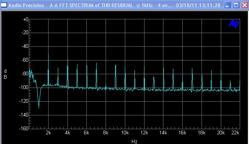Click the '-120' dB axis label

pyautogui.click(x=24, y=101)
